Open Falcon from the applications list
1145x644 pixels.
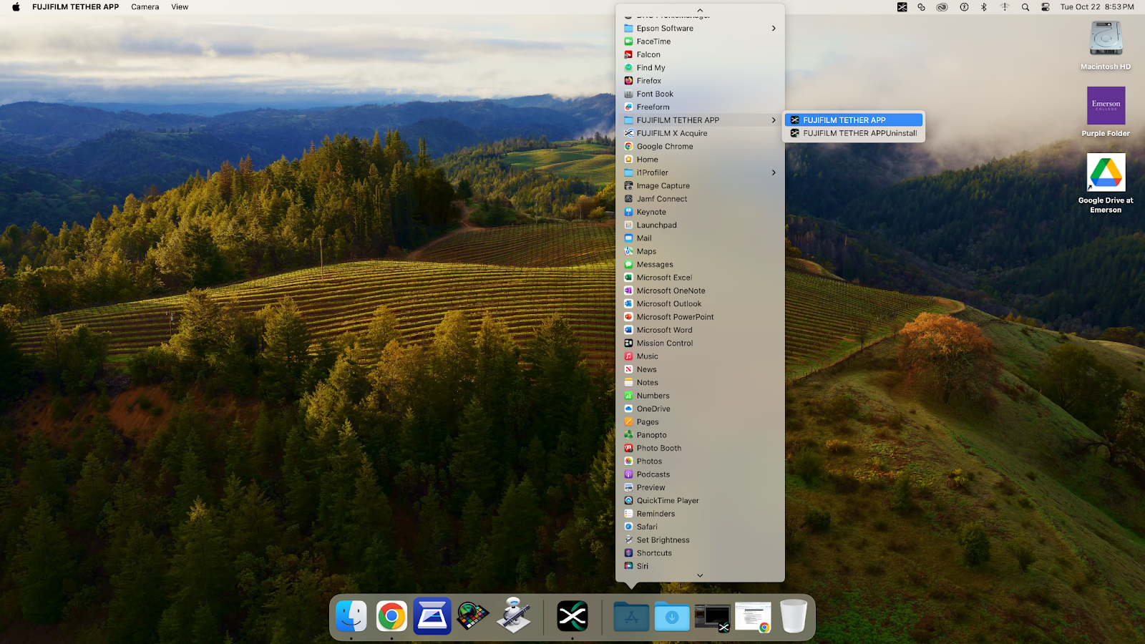[700, 54]
